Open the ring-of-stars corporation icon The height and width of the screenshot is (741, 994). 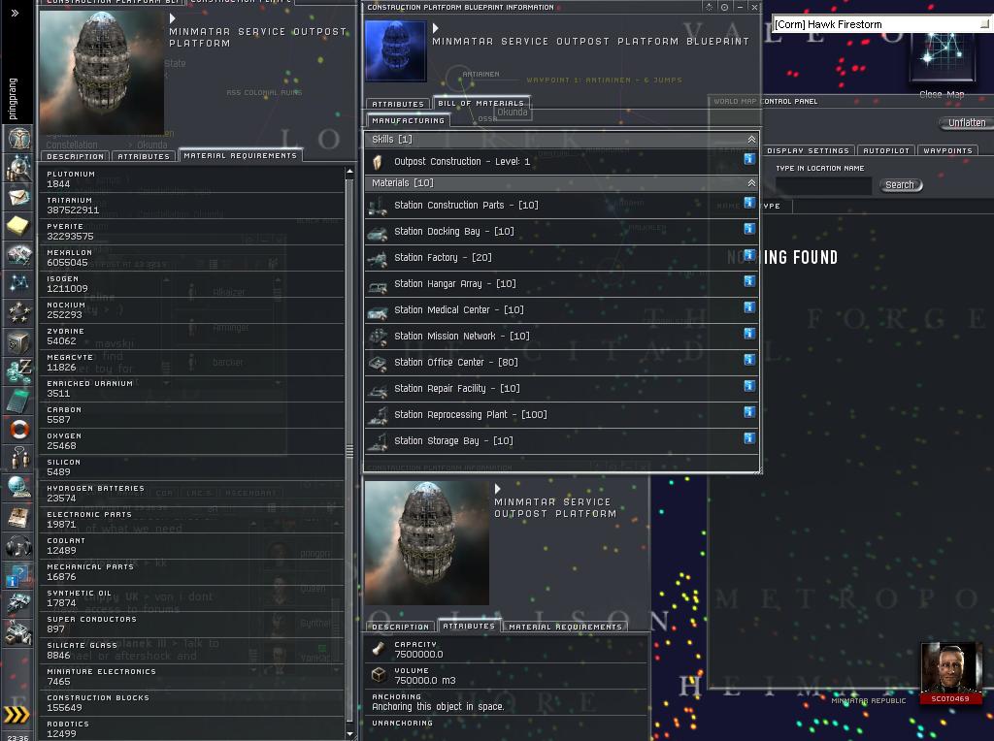coord(17,312)
